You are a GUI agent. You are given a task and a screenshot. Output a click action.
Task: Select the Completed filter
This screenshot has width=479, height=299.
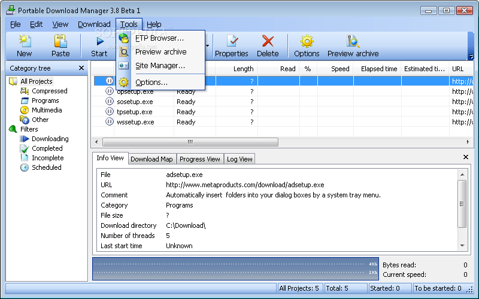pos(47,148)
